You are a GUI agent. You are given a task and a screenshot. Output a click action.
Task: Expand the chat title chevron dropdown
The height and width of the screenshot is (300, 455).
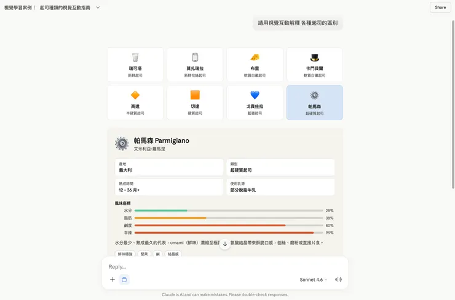98,7
